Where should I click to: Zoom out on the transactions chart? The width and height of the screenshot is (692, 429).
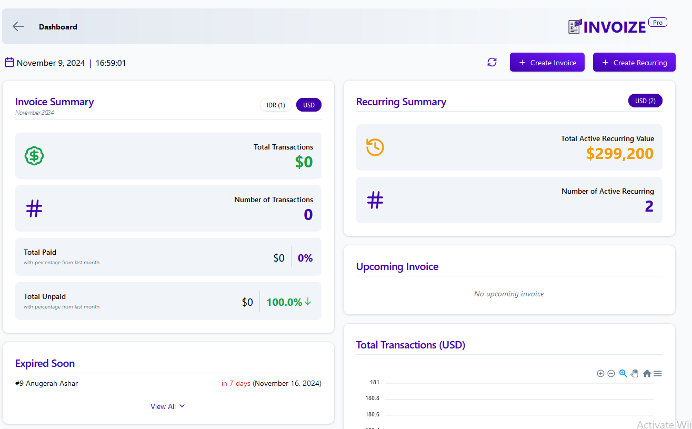(x=611, y=373)
